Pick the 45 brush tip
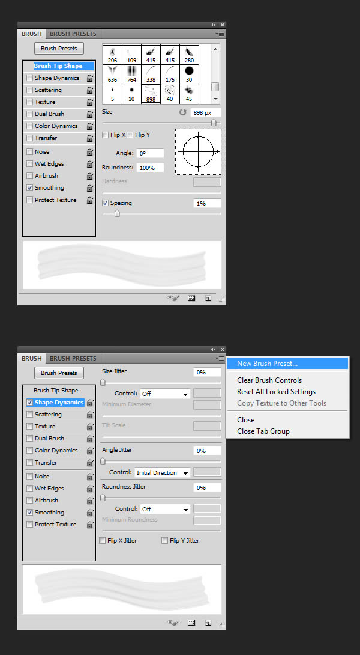This screenshot has width=360, height=655. (189, 94)
